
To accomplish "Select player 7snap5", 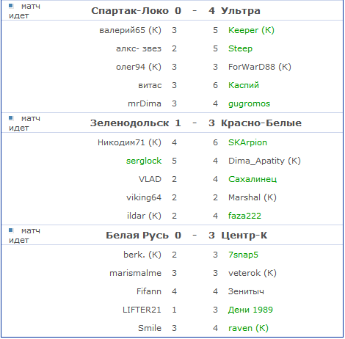I will [x=243, y=255].
